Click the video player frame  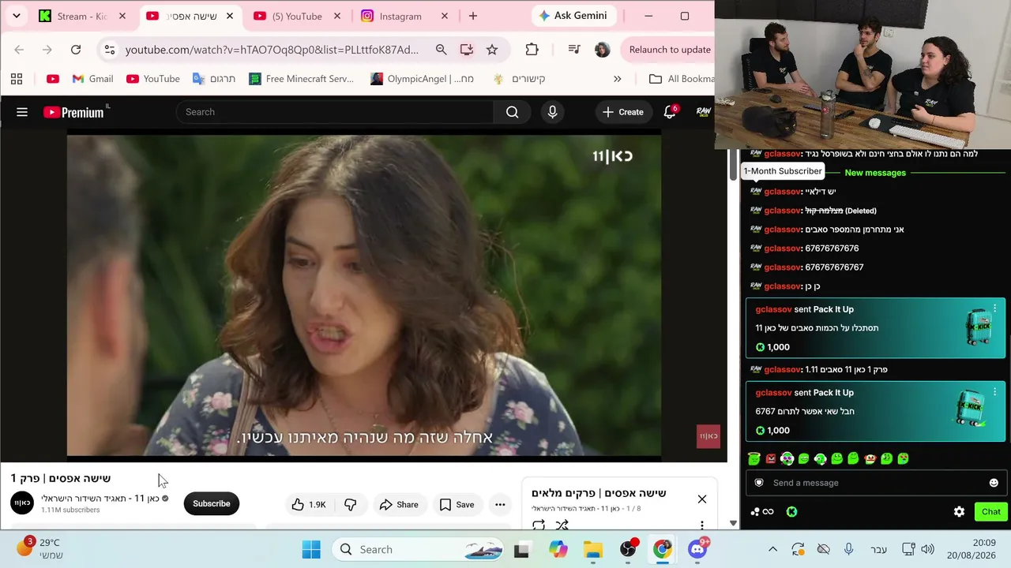[363, 295]
